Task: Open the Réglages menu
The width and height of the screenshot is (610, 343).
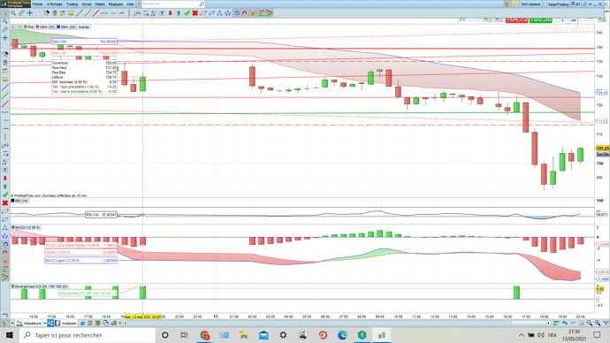Action: pos(116,4)
